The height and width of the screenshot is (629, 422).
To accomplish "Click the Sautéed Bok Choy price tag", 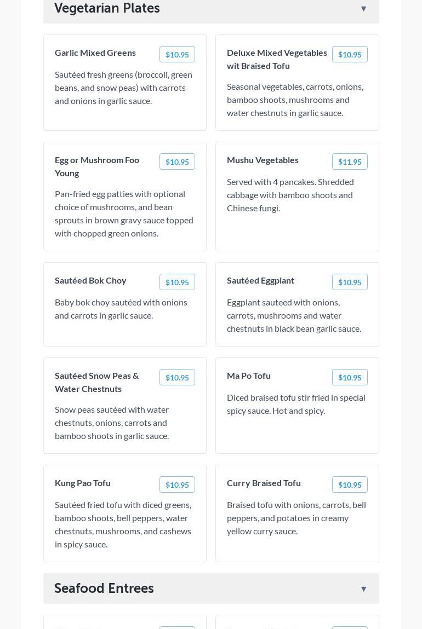I will (177, 282).
